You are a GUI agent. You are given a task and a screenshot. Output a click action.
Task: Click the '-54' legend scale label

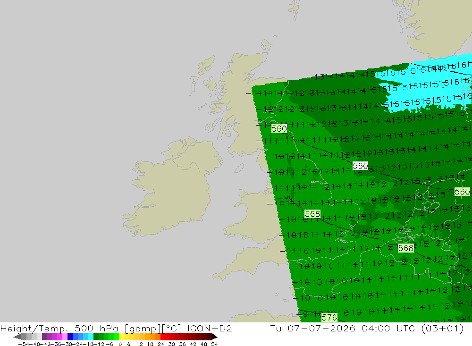(23, 344)
